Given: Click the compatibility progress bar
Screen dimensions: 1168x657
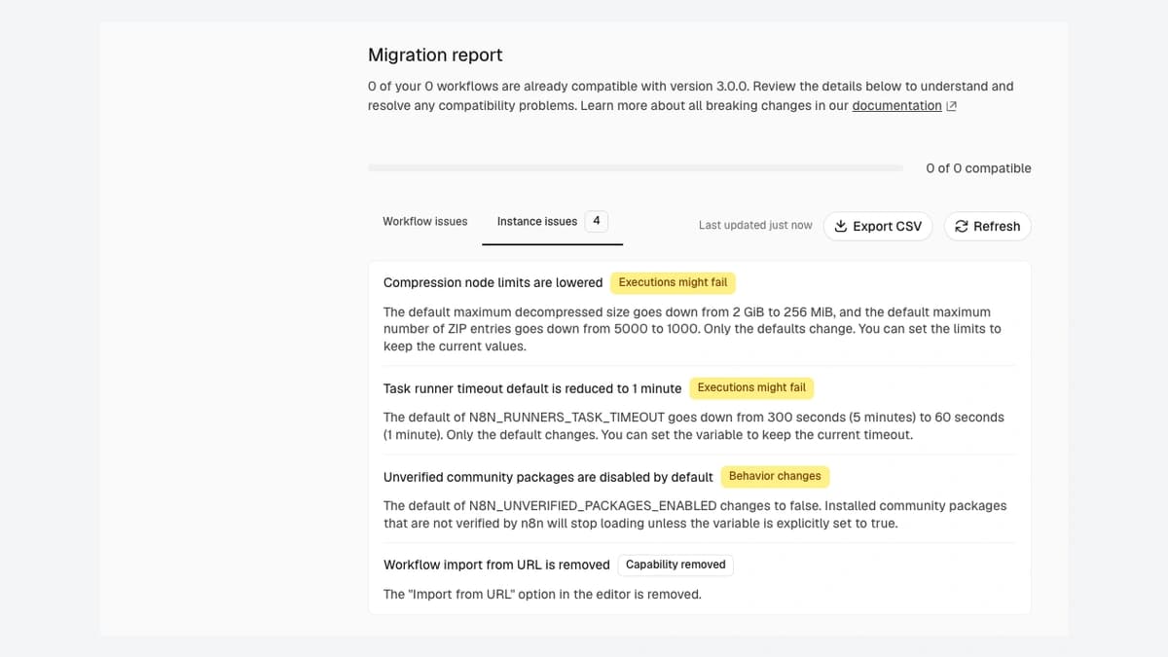Looking at the screenshot, I should [636, 168].
